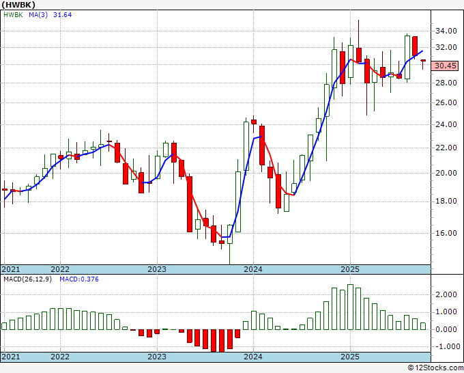The width and height of the screenshot is (464, 373).
Task: Click the 30.45 current price tag
Action: 446,66
